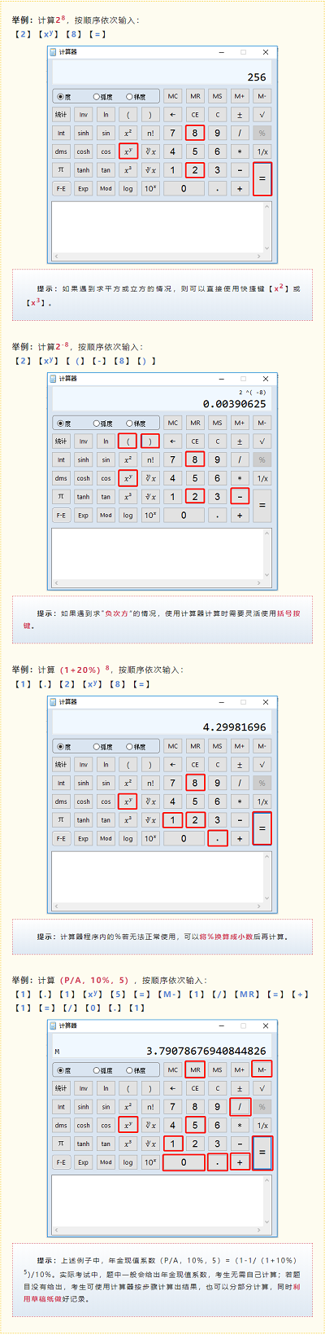Click the 5 key in the 3.79078676940844826 calculator
Screen dimensions: 325x1335
click(x=194, y=1125)
